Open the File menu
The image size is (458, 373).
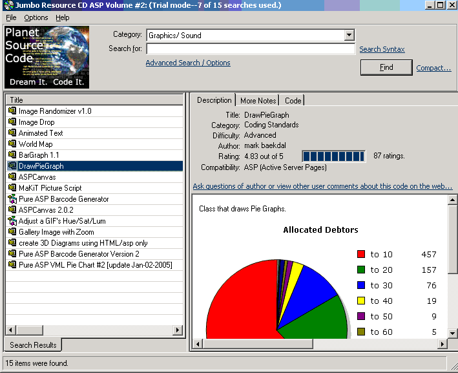pyautogui.click(x=11, y=17)
